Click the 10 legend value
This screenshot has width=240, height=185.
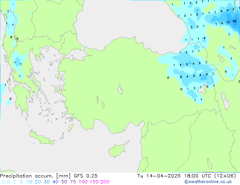29,182
